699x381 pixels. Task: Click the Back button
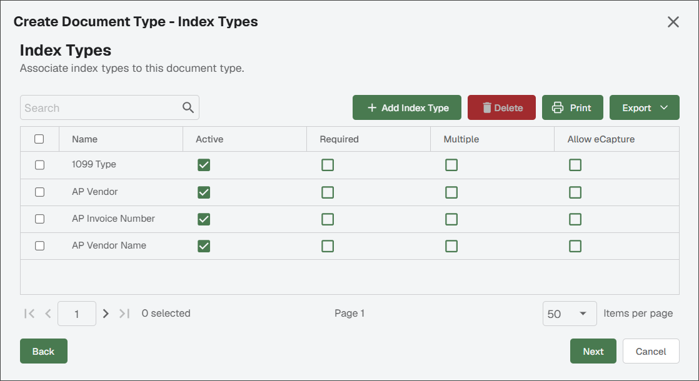[44, 351]
